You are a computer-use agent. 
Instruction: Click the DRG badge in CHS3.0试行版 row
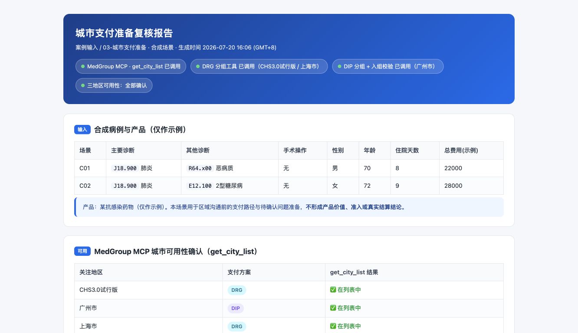(237, 290)
